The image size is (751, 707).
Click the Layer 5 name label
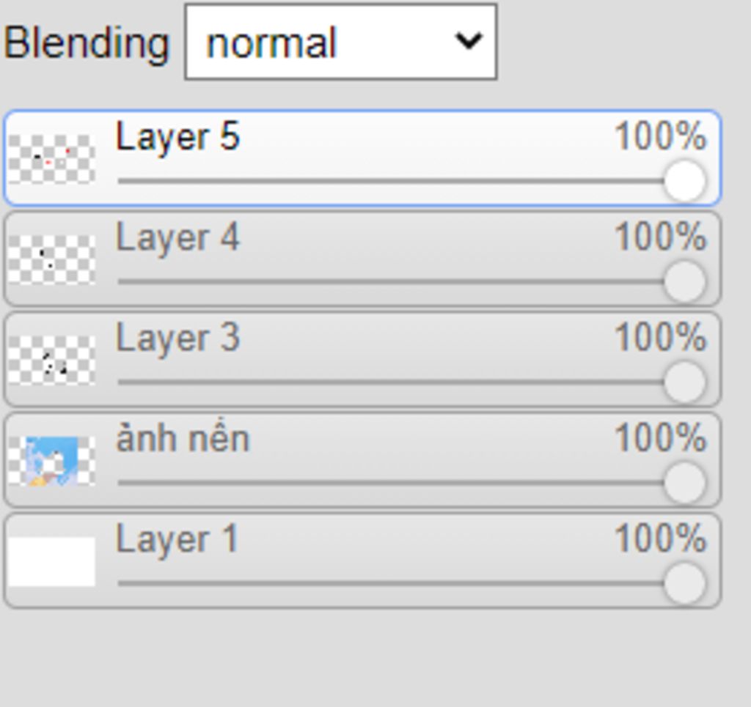click(177, 138)
